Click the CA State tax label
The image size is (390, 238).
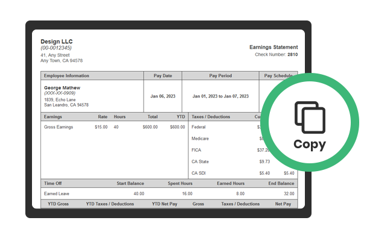pos(200,162)
